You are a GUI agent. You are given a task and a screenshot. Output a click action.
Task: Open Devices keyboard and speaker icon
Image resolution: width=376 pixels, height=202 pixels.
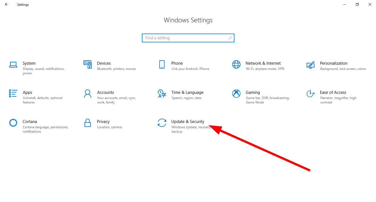pyautogui.click(x=88, y=64)
